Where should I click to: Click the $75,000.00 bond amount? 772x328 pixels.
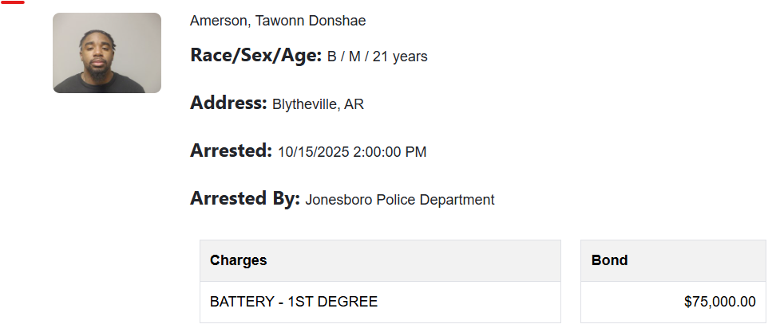coord(719,302)
